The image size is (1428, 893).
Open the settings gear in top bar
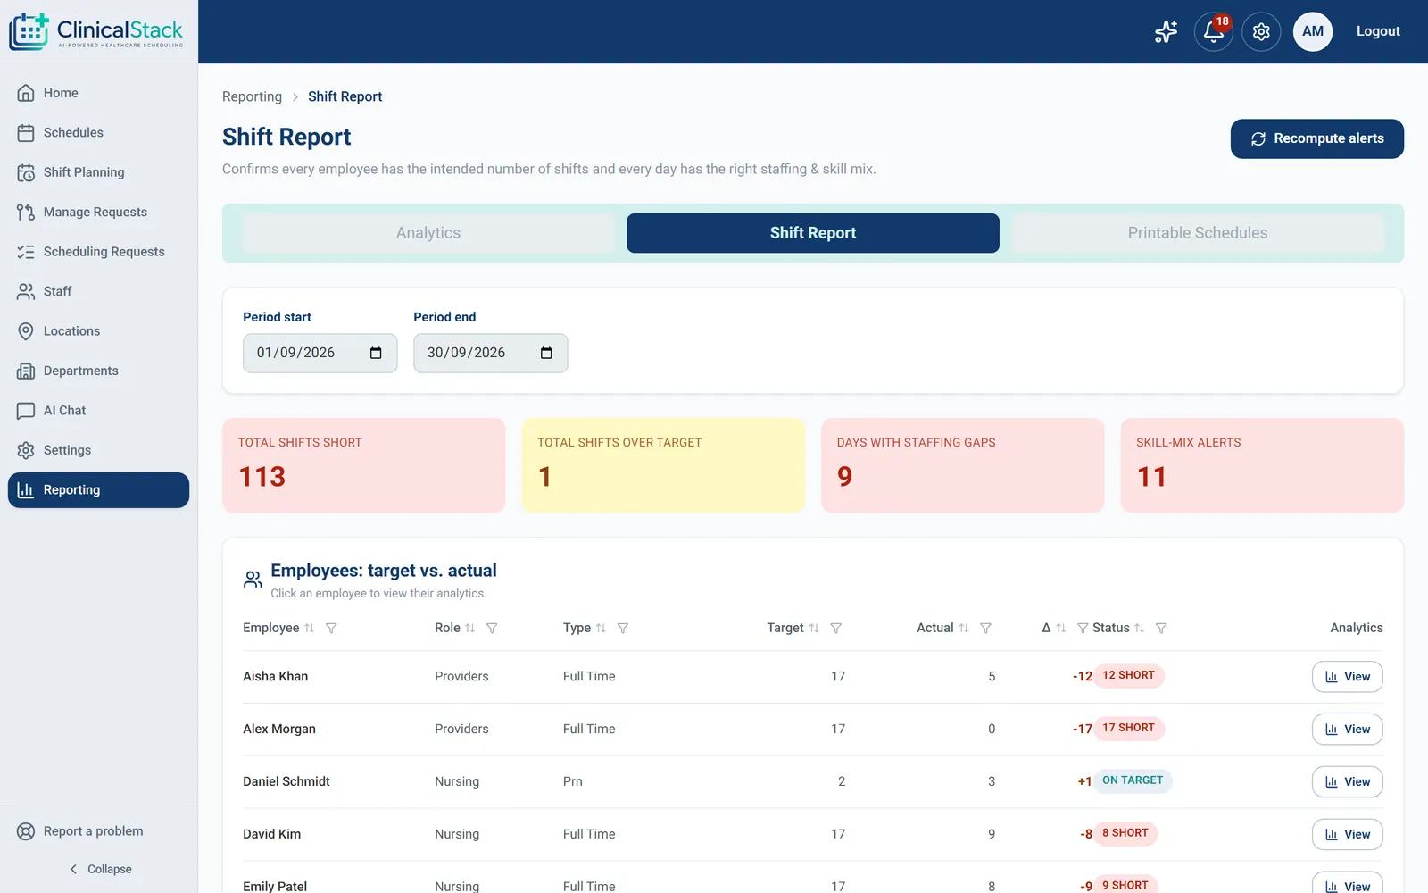click(x=1261, y=32)
